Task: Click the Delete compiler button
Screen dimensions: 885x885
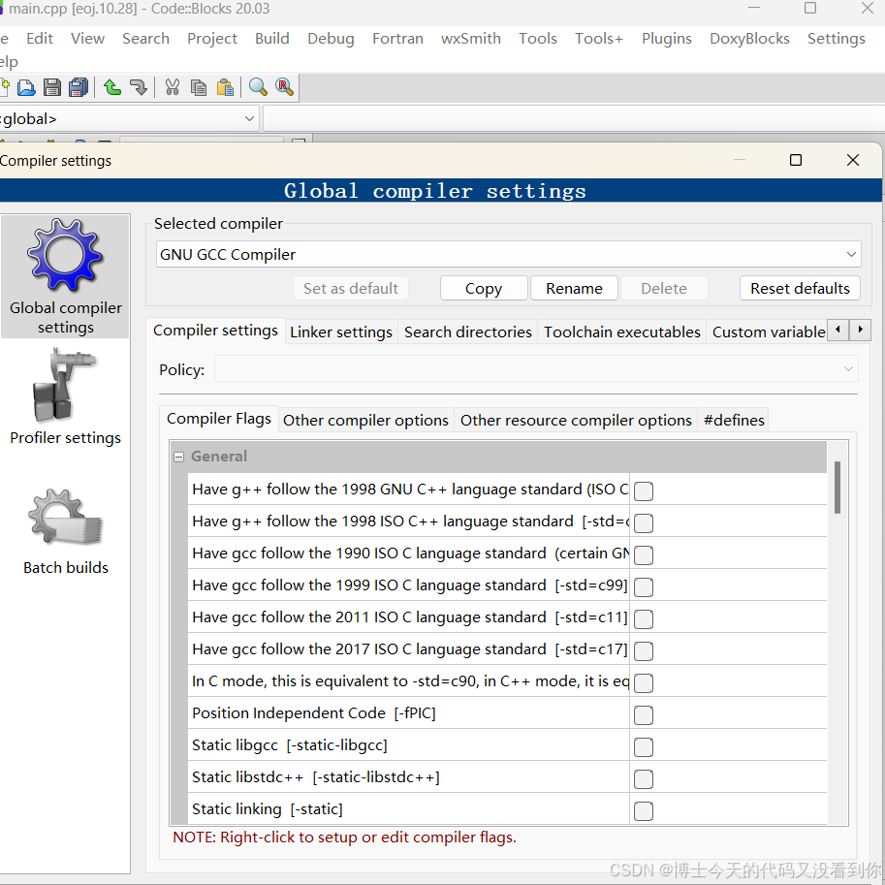Action: click(x=664, y=289)
